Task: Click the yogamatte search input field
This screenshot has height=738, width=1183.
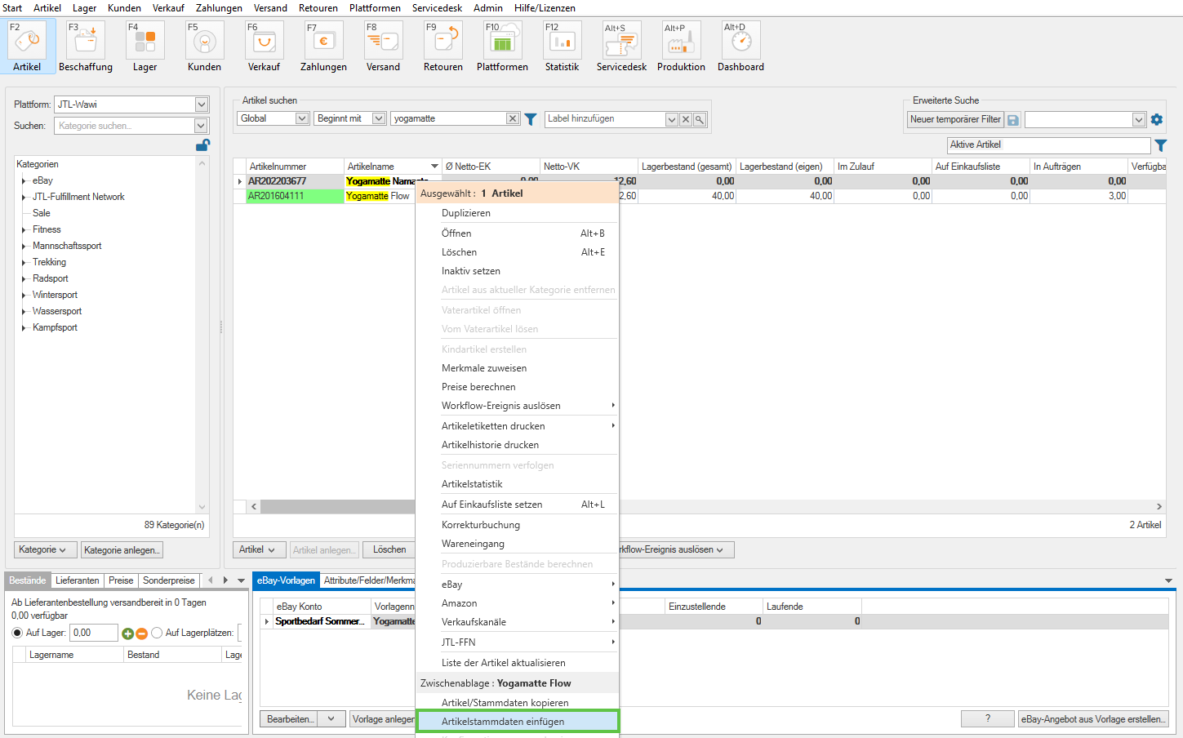Action: 448,118
